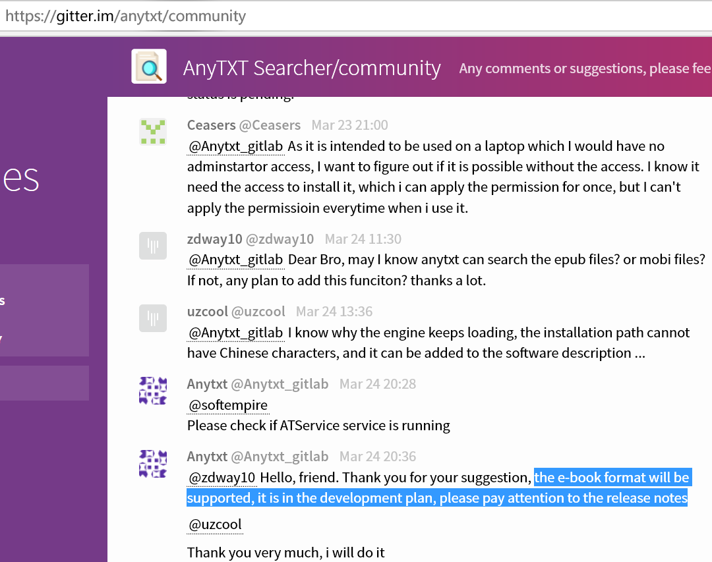The image size is (712, 562).
Task: Click the room topic 'Any comments or suggestions'
Action: [x=585, y=69]
